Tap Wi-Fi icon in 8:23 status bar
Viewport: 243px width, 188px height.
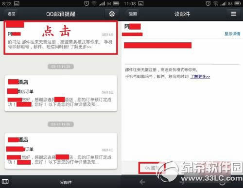(x=94, y=3)
